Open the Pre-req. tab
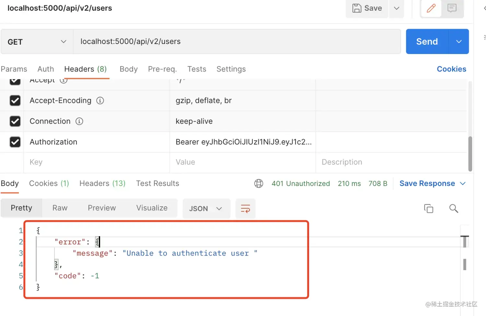Screen dimensions: 486x316 tap(162, 69)
